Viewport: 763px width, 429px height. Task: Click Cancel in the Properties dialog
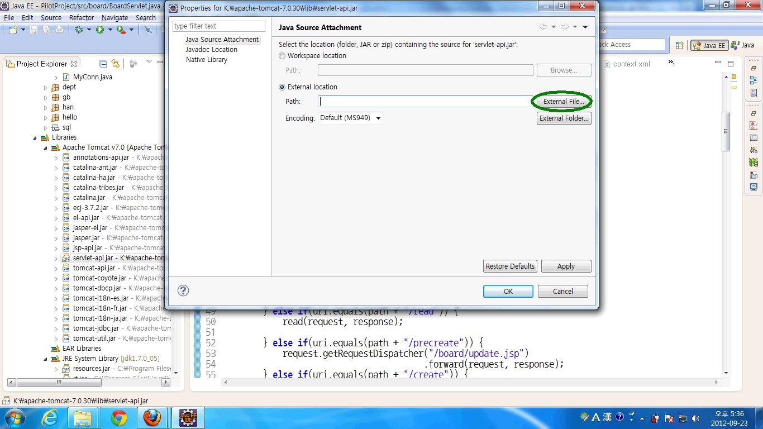(563, 291)
